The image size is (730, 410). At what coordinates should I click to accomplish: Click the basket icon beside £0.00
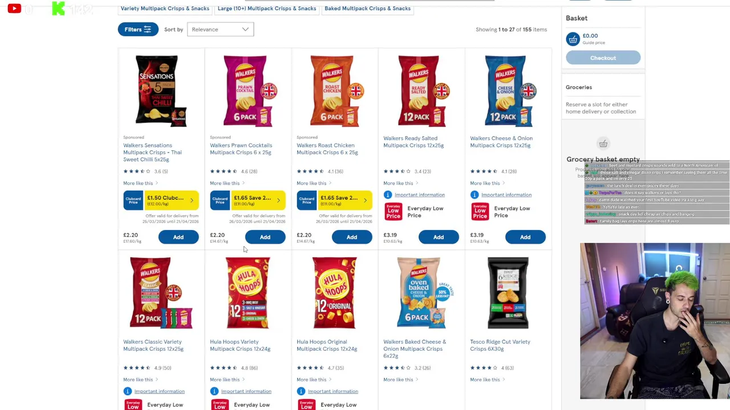pyautogui.click(x=573, y=39)
